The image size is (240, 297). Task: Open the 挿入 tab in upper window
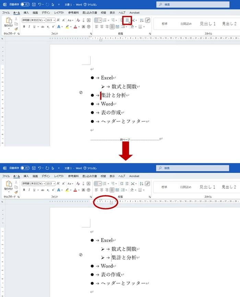pos(26,13)
